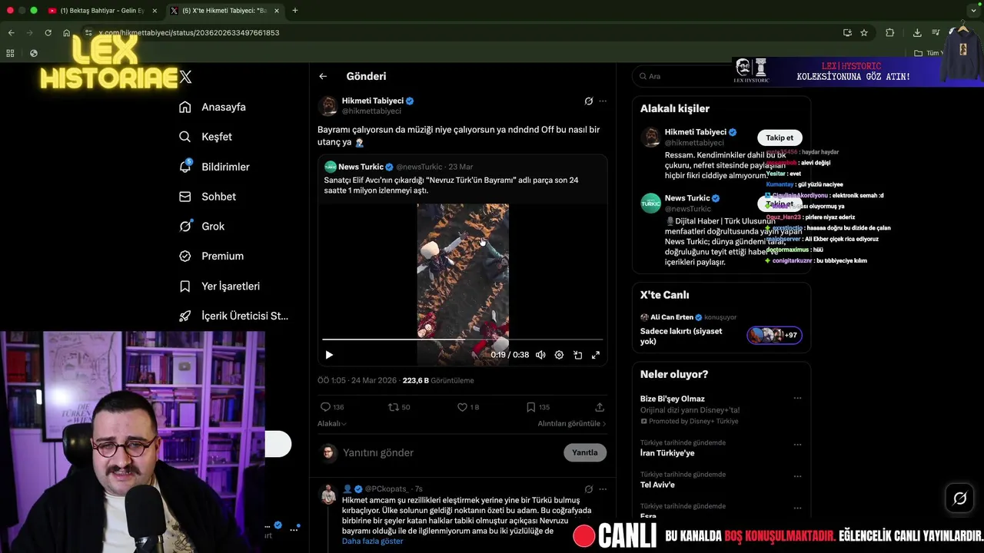Image resolution: width=984 pixels, height=553 pixels.
Task: Open Yer İşaretleri bookmarks
Action: (219, 286)
